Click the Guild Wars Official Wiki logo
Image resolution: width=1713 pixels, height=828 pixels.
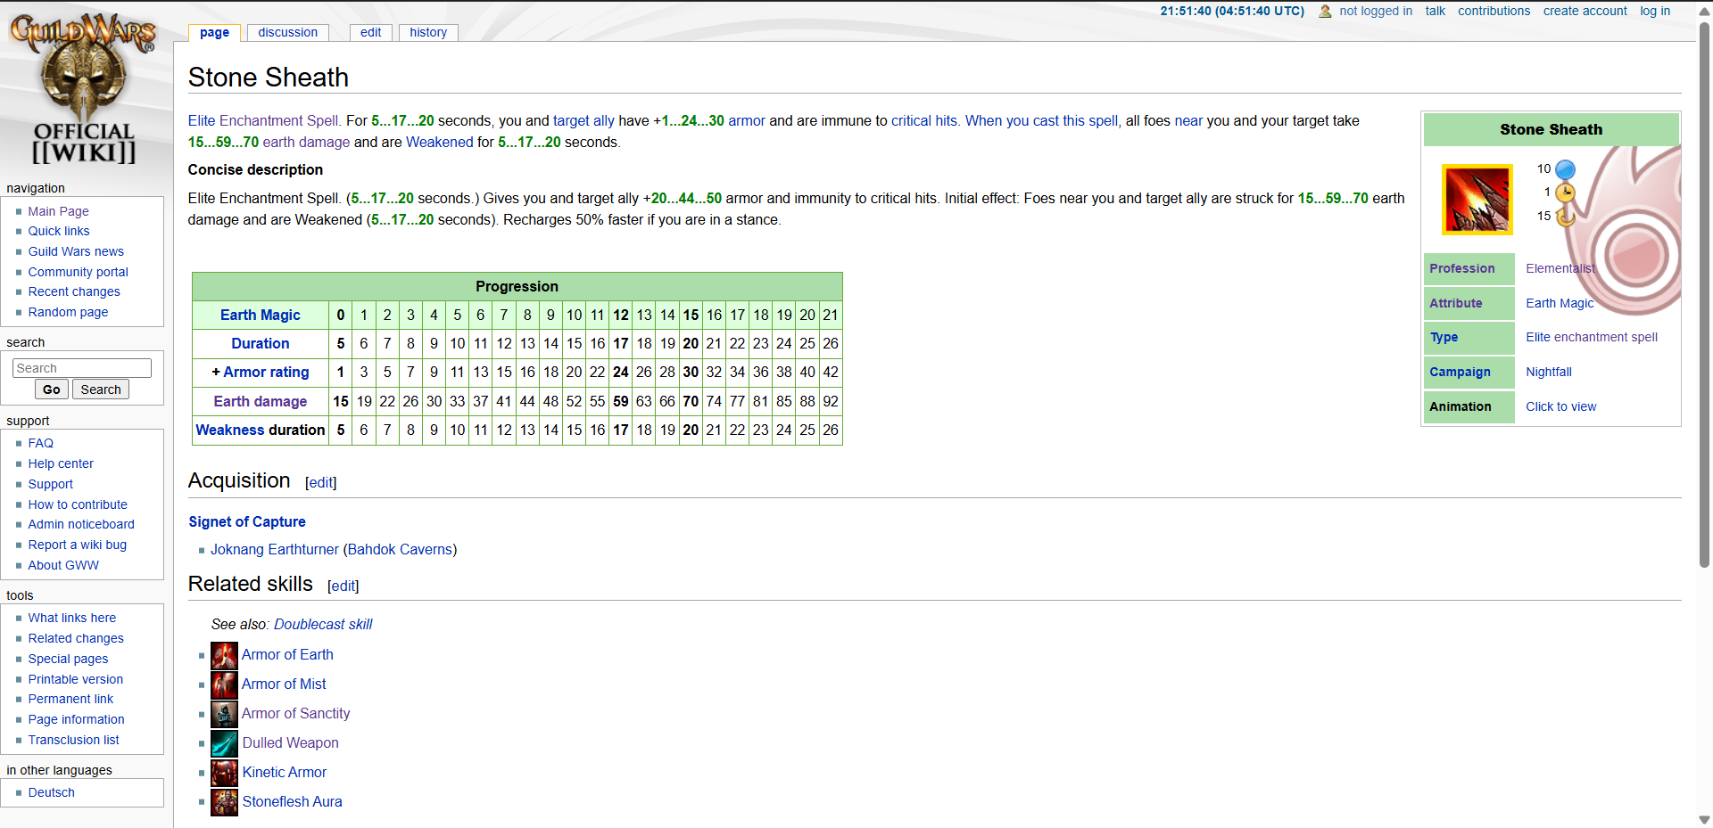84,89
